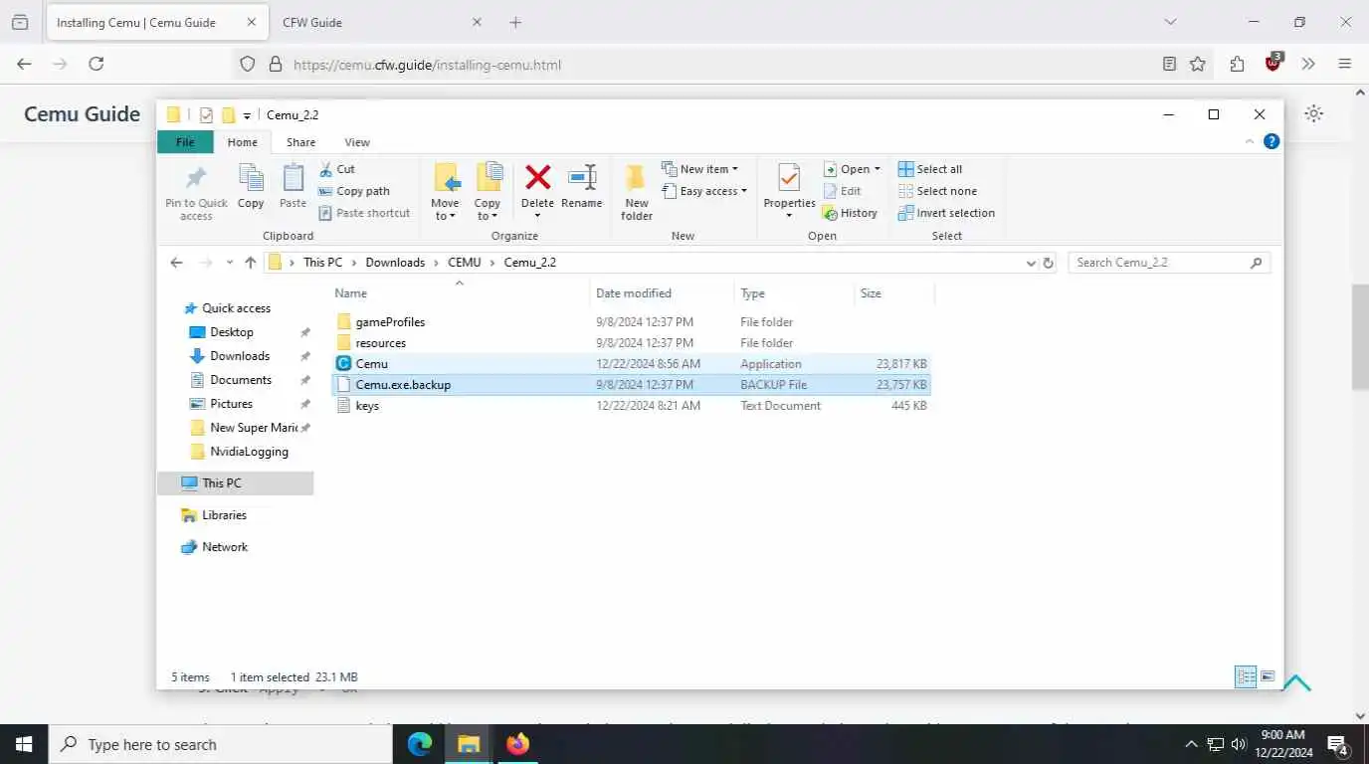Cut the selected file
This screenshot has height=764, width=1369.
tap(337, 169)
